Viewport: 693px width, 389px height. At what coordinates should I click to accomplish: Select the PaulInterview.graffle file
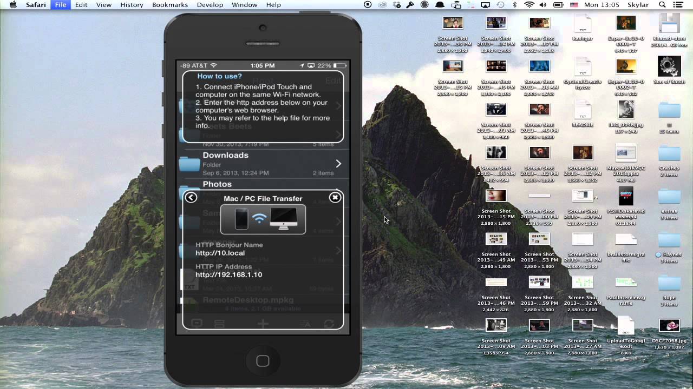coord(626,282)
